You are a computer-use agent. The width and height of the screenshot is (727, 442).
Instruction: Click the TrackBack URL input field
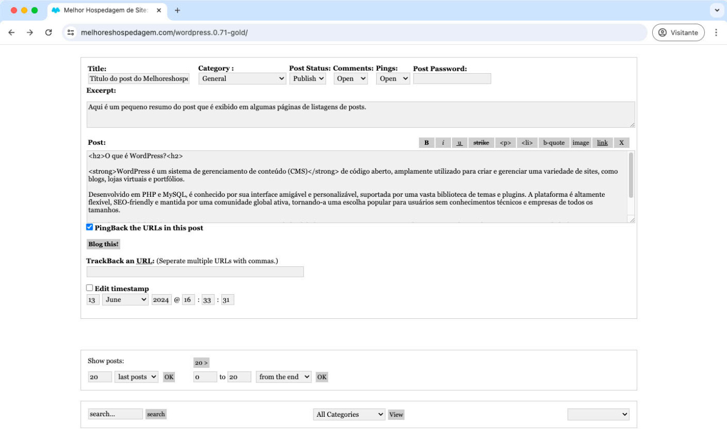tap(195, 272)
